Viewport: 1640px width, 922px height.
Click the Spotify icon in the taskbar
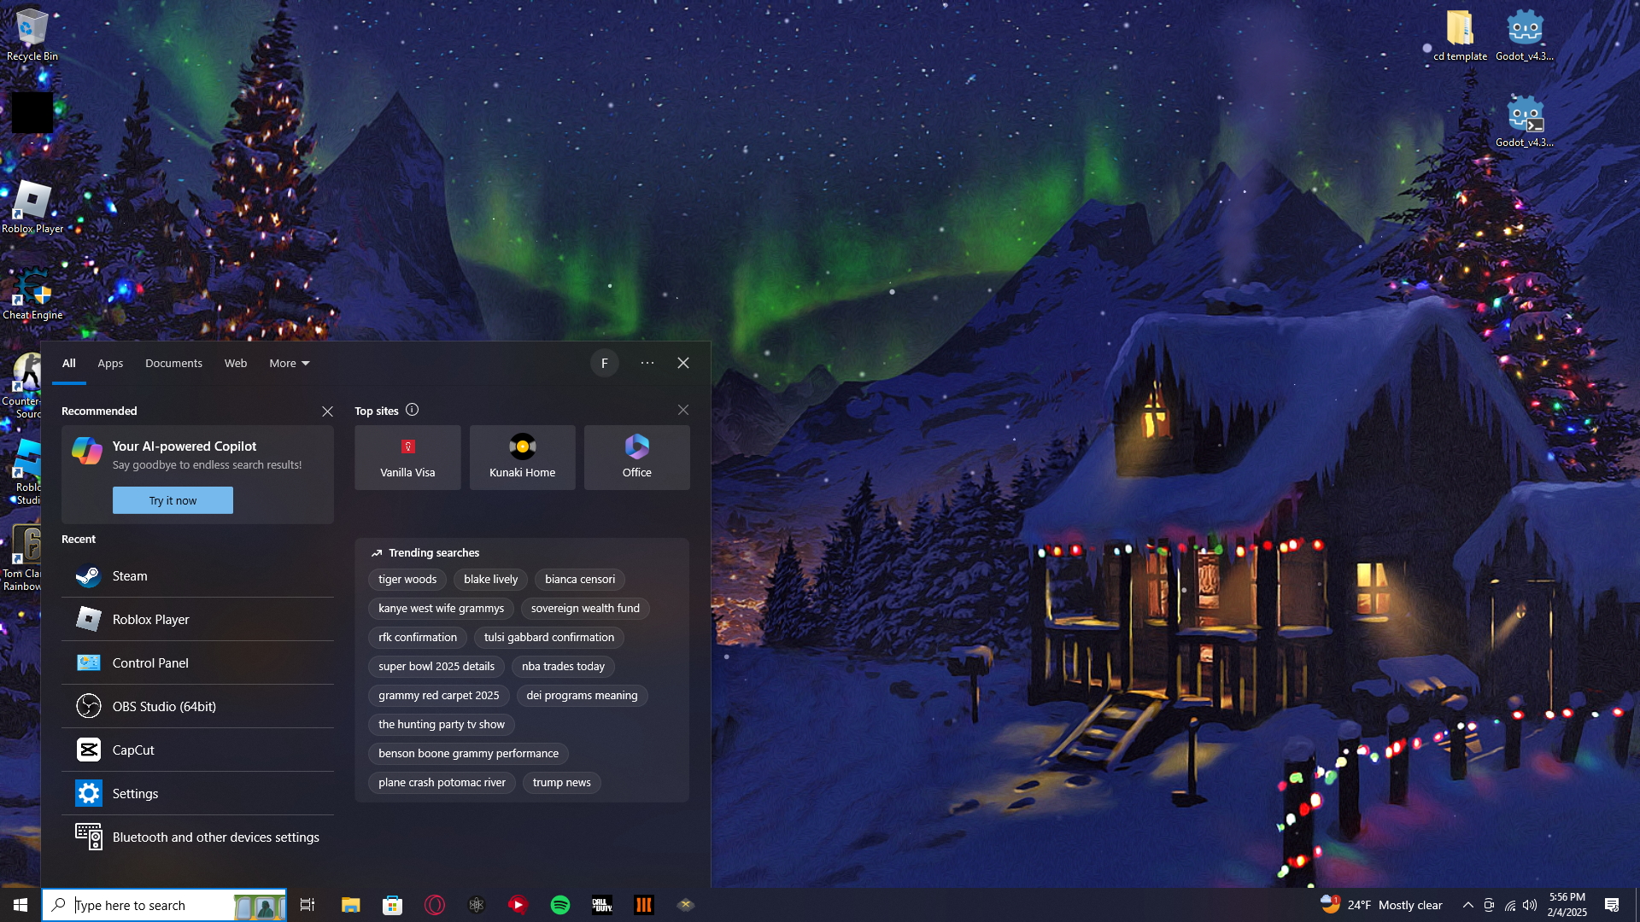pyautogui.click(x=560, y=905)
